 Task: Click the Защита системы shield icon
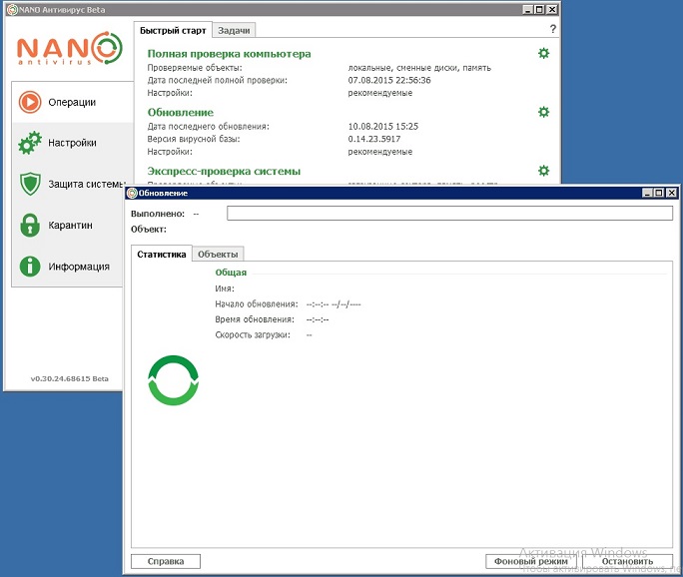click(30, 184)
